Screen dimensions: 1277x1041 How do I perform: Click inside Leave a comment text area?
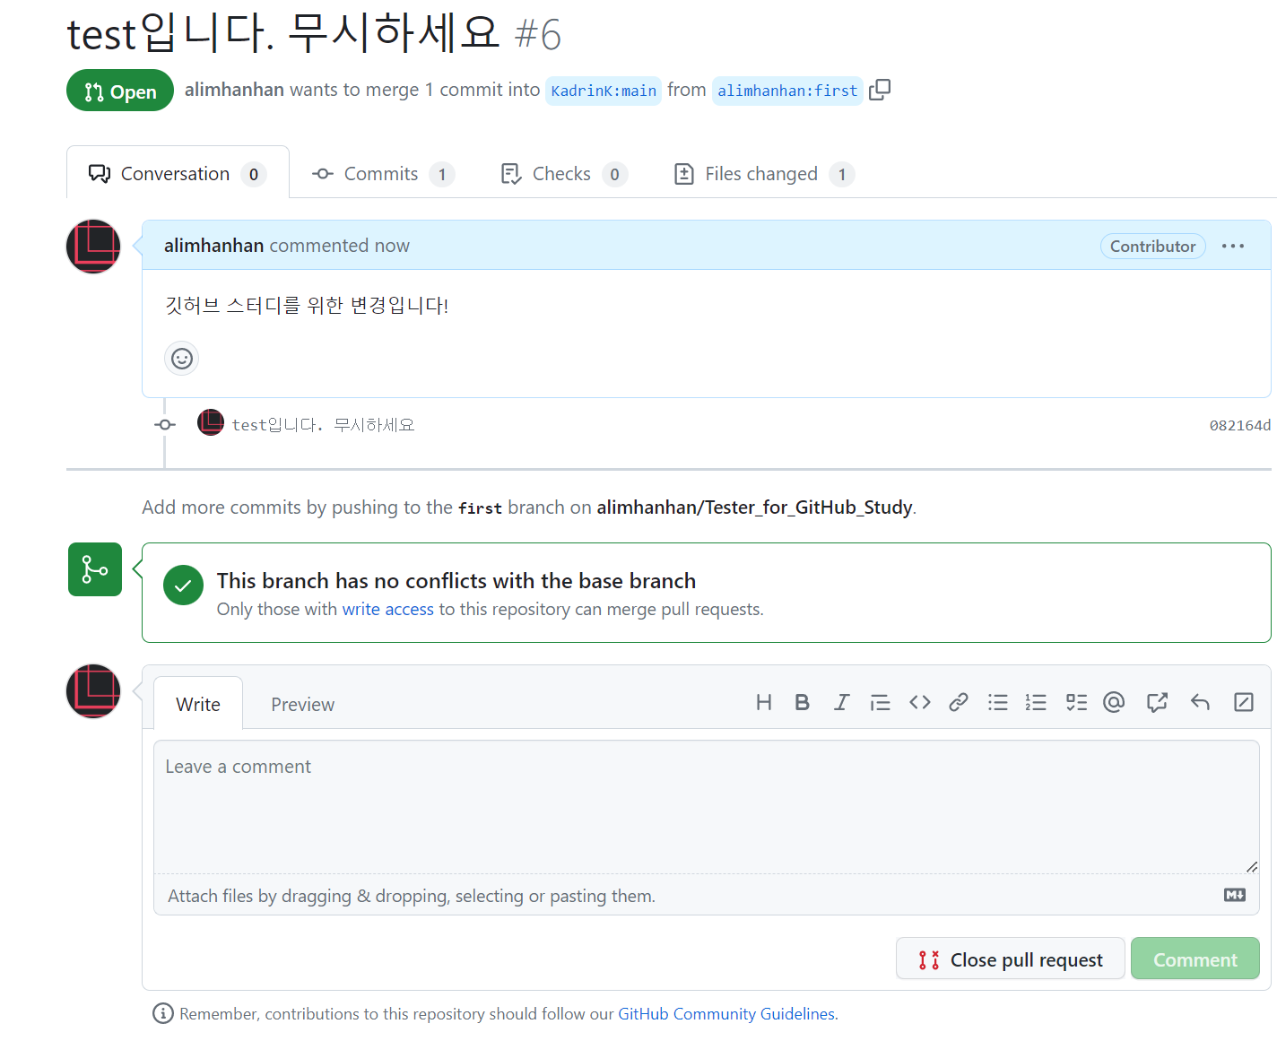707,807
